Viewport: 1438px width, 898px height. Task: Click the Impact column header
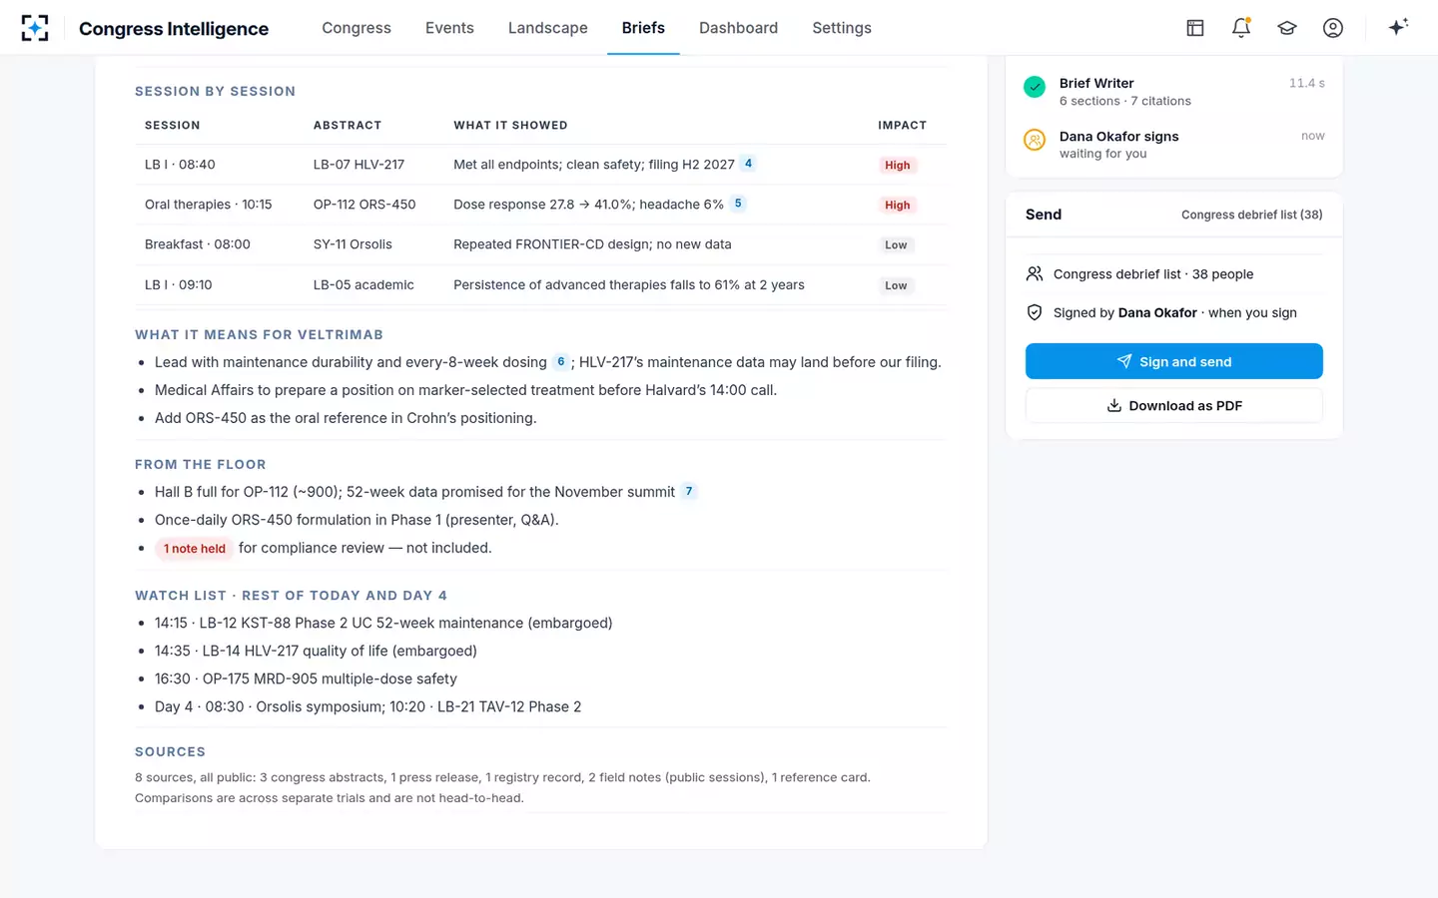tap(903, 125)
